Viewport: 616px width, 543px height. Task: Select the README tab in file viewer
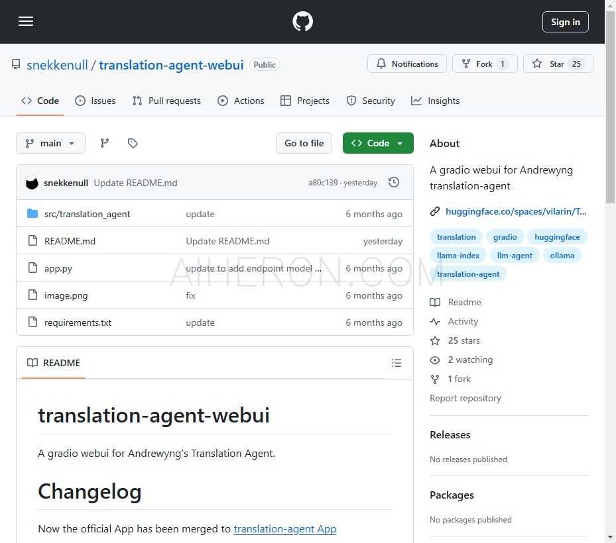(54, 363)
